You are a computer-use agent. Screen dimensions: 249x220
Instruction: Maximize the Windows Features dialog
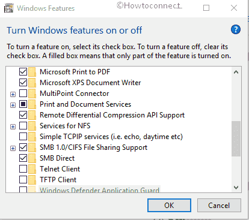[206, 8]
